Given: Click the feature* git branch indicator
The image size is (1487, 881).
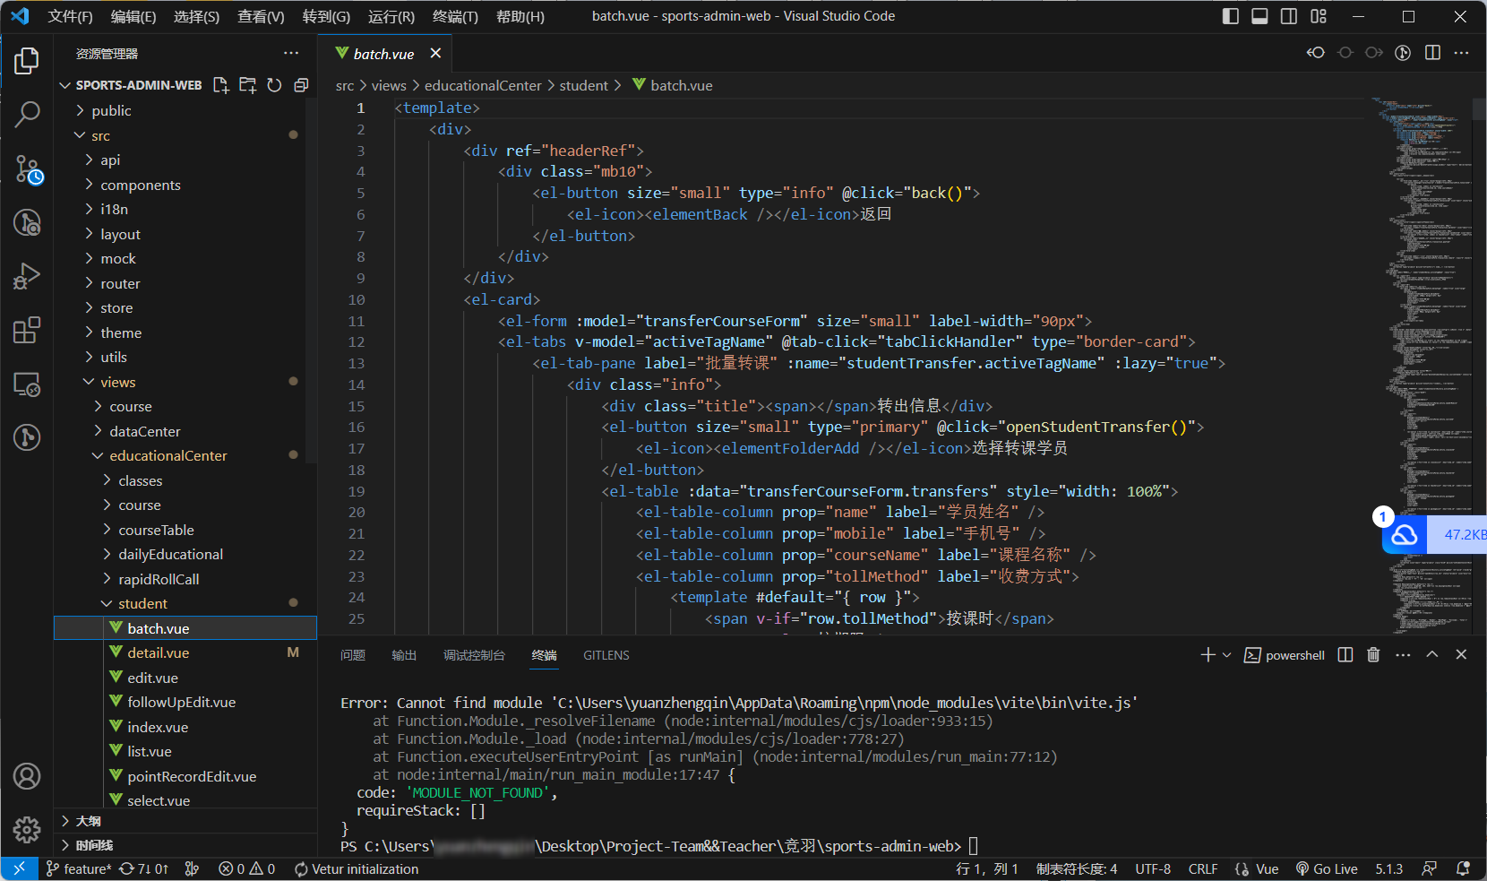Looking at the screenshot, I should (x=79, y=868).
